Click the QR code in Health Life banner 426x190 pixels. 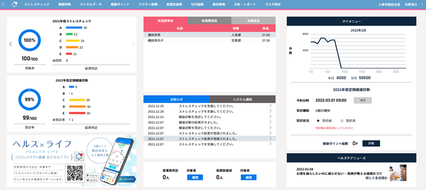[x=75, y=173]
